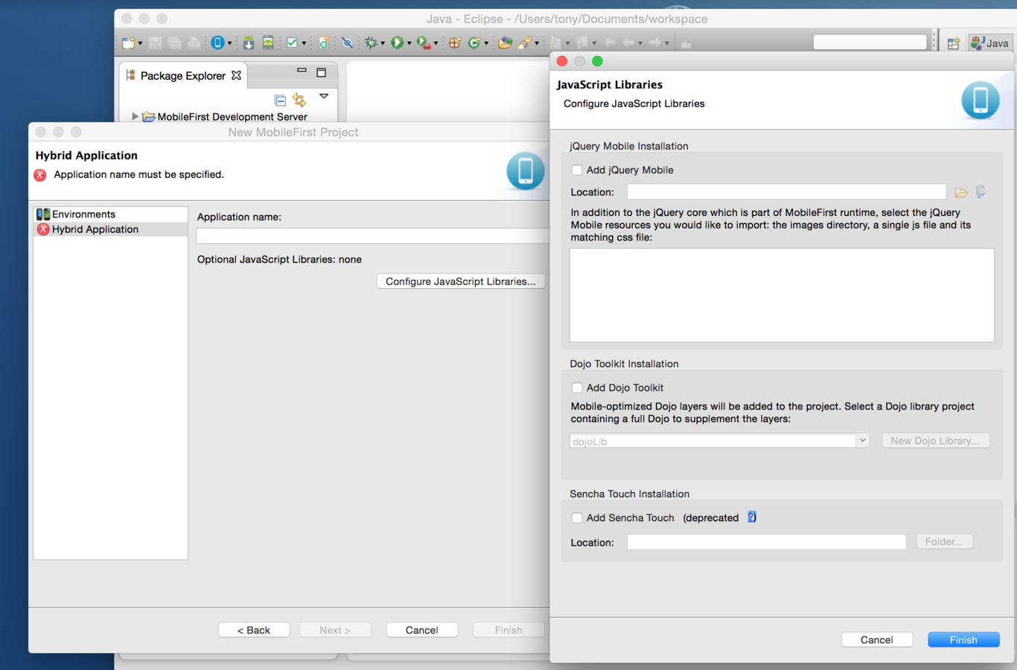The image size is (1017, 670).
Task: Open the New wizard dropdown arrow
Action: click(x=140, y=44)
